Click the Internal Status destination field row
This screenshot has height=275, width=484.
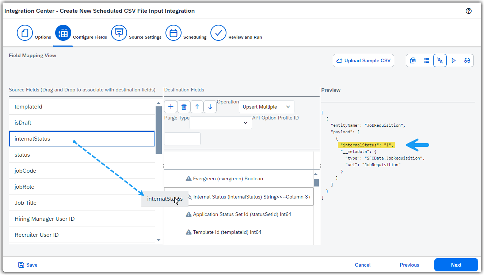(239, 197)
